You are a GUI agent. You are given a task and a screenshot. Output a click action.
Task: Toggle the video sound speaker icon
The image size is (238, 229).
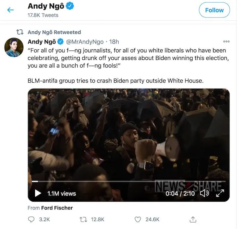[x=205, y=193]
